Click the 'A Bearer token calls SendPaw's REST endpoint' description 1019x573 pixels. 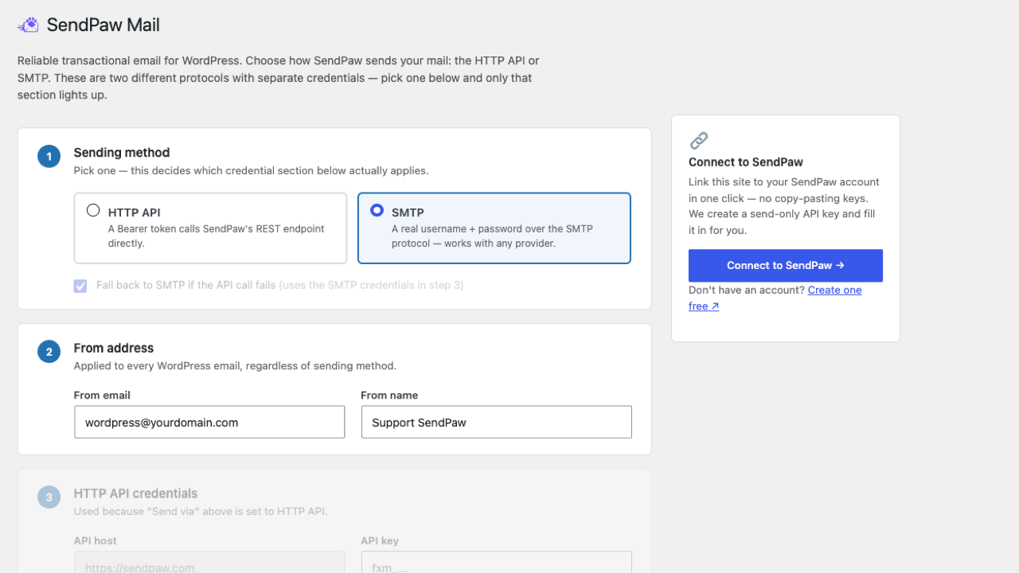(217, 236)
